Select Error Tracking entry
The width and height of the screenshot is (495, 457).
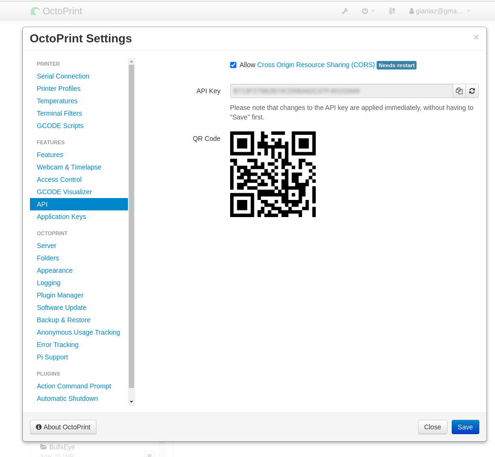tap(58, 345)
